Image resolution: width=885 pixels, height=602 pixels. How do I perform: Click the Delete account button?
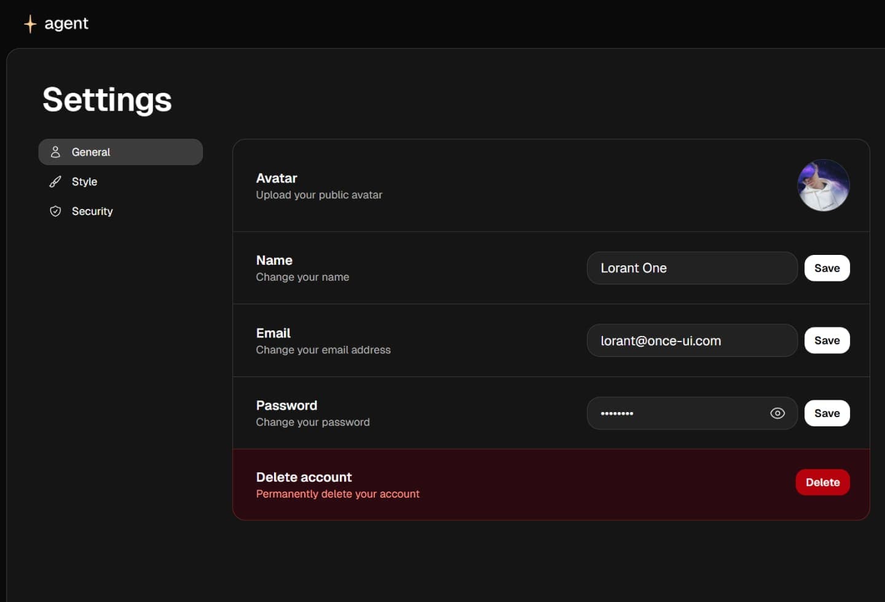(x=823, y=482)
